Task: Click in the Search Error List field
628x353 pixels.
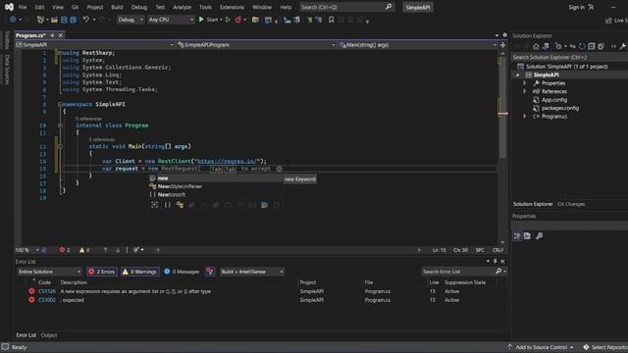Action: point(458,272)
